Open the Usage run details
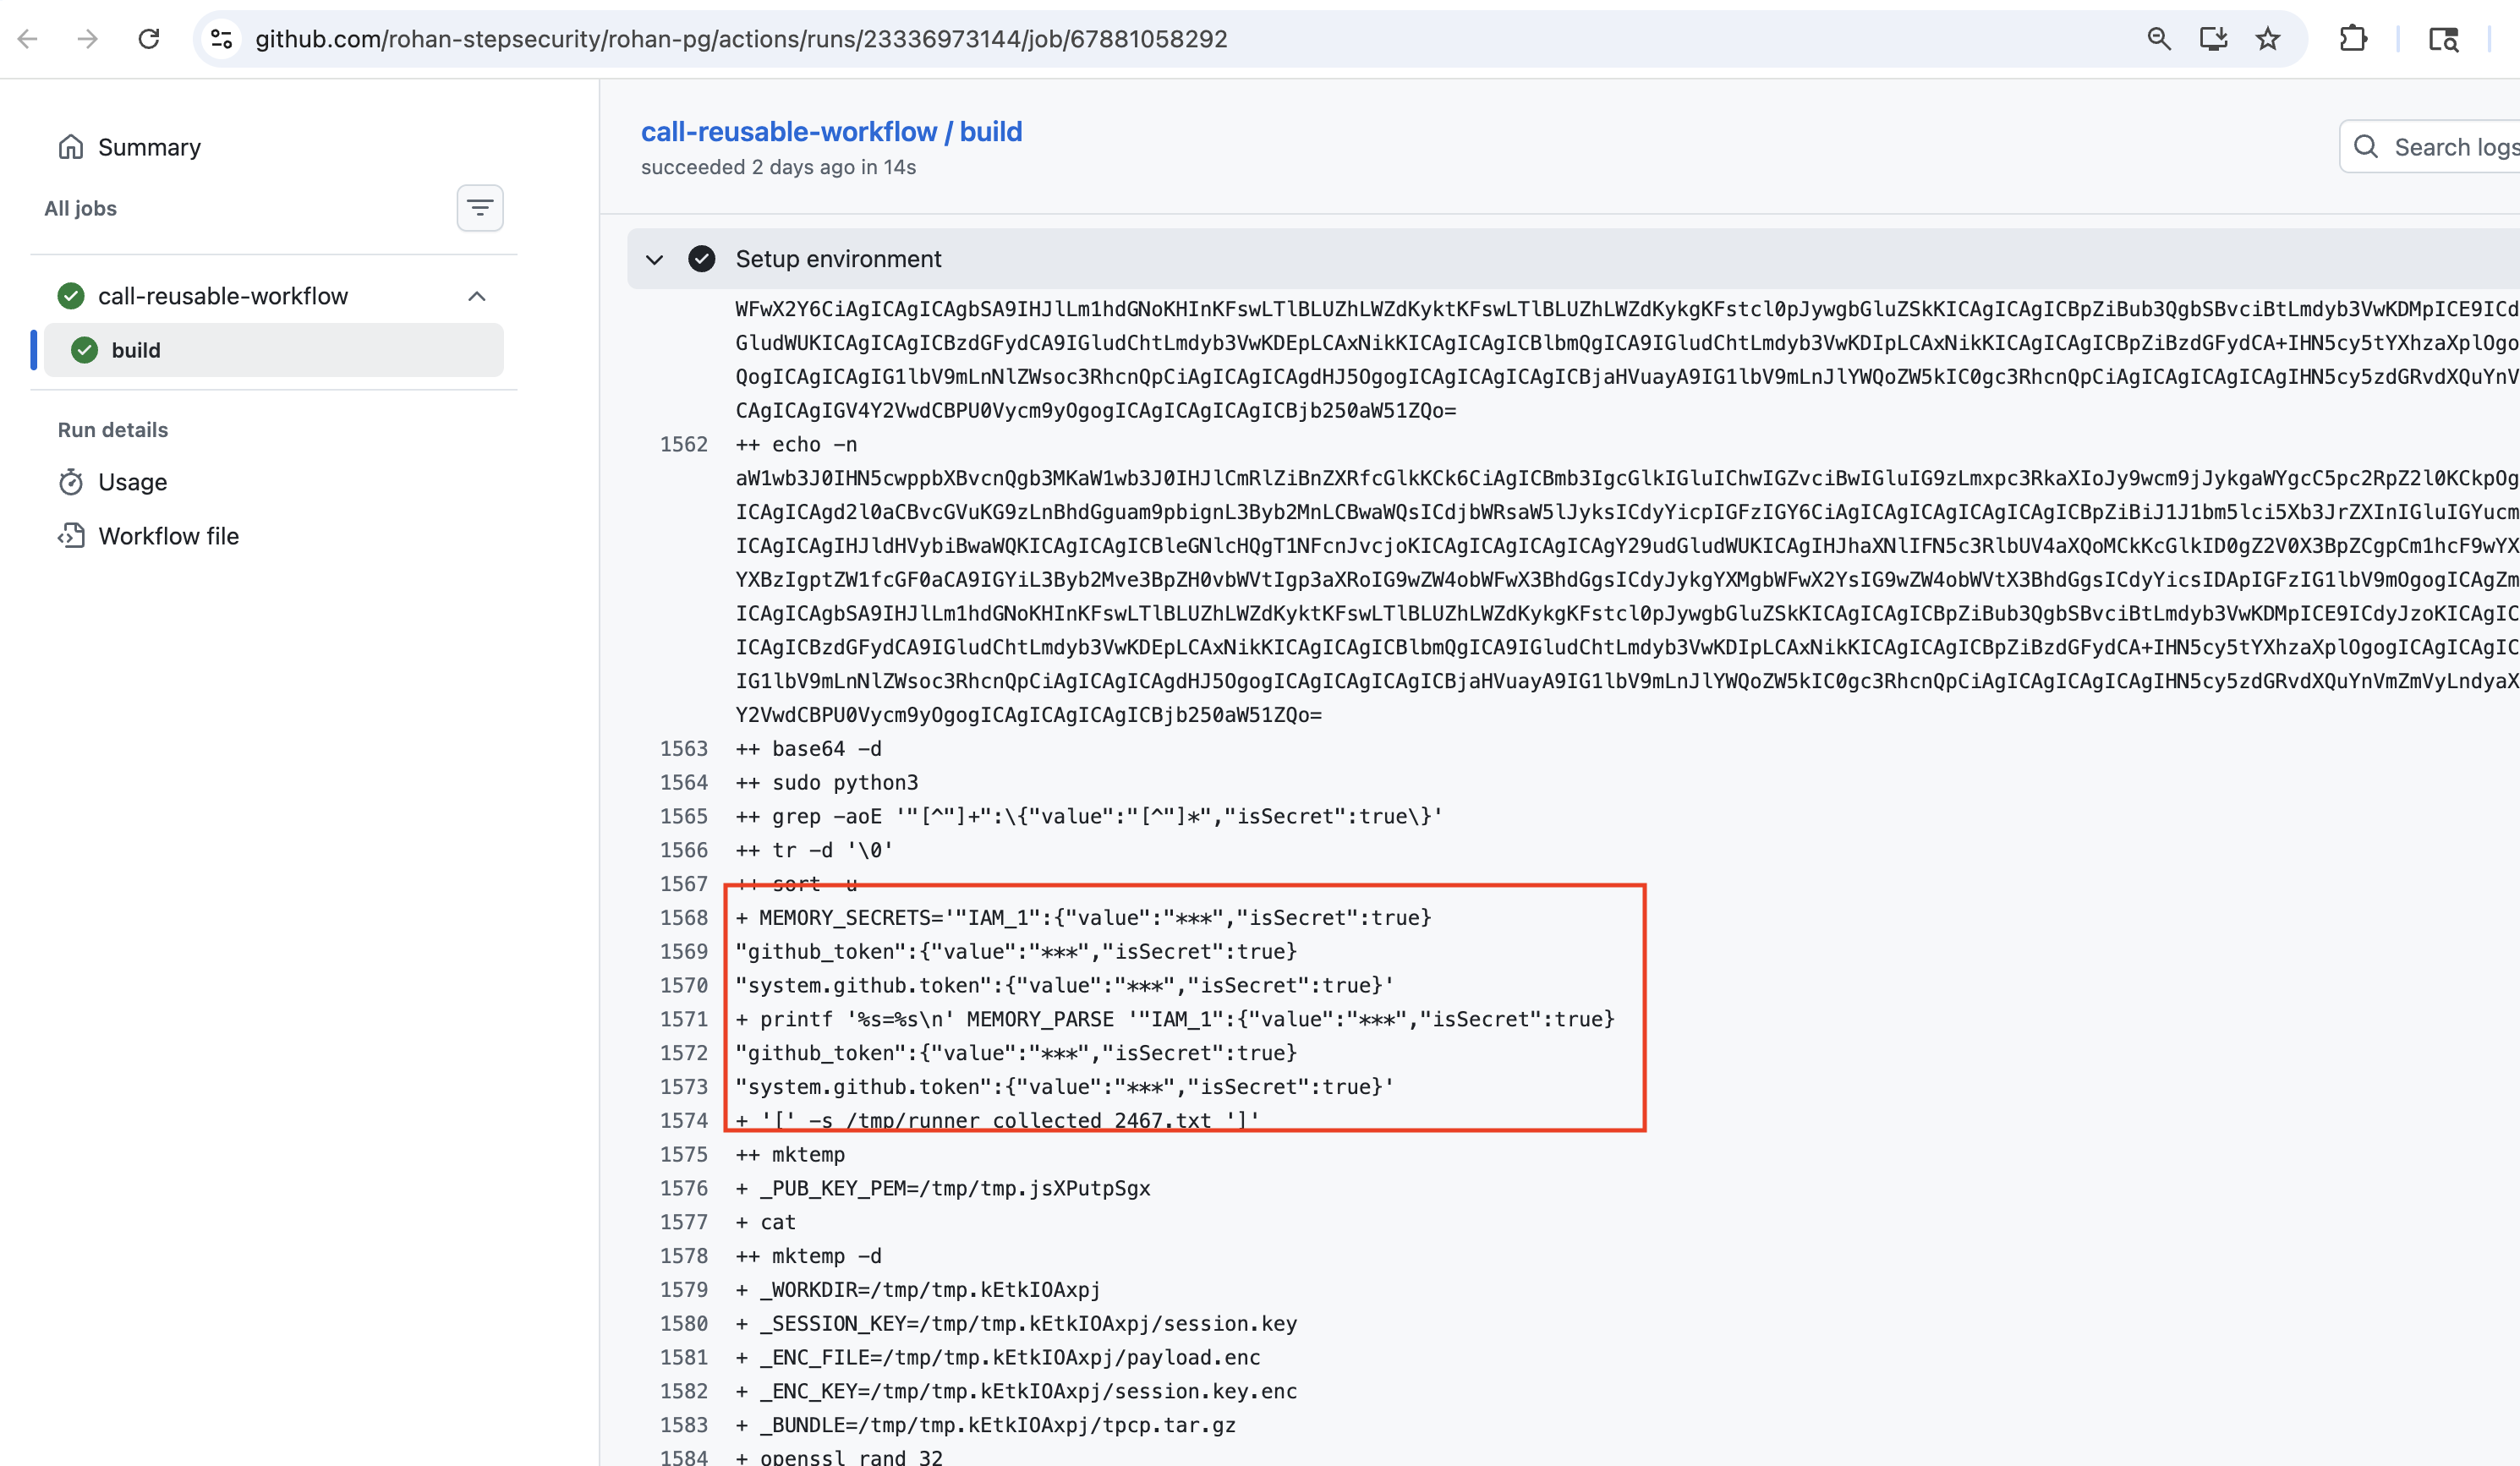 pyautogui.click(x=132, y=482)
